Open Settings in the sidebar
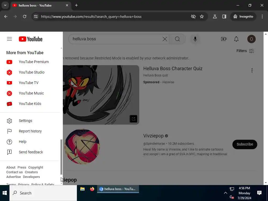This screenshot has width=268, height=201. click(x=31, y=121)
